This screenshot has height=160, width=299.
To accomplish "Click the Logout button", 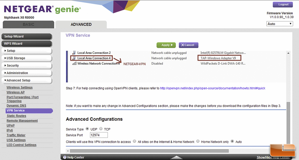I will [x=283, y=4].
